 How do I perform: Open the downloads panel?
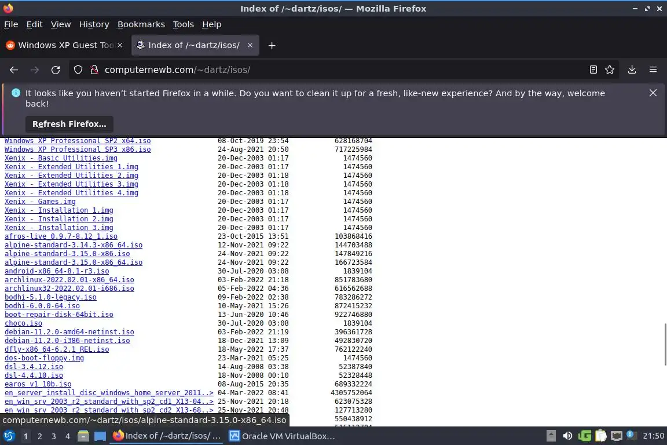pos(632,70)
